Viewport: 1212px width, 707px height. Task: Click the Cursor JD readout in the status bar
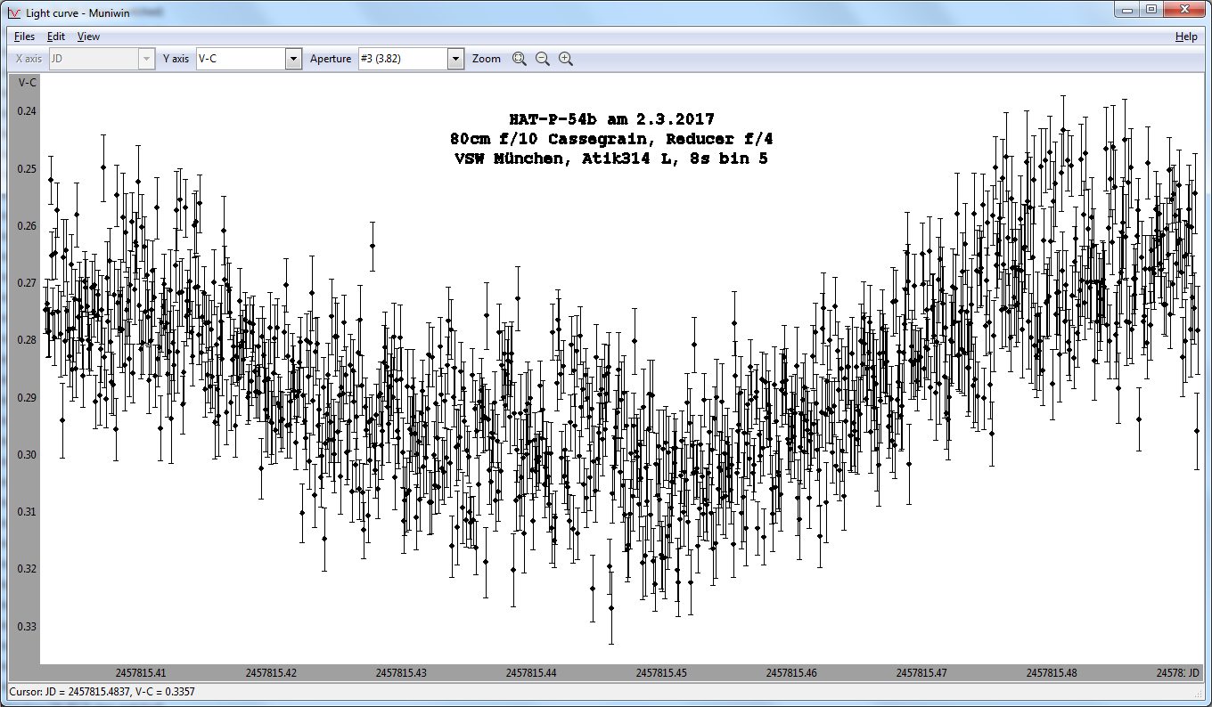(x=102, y=691)
